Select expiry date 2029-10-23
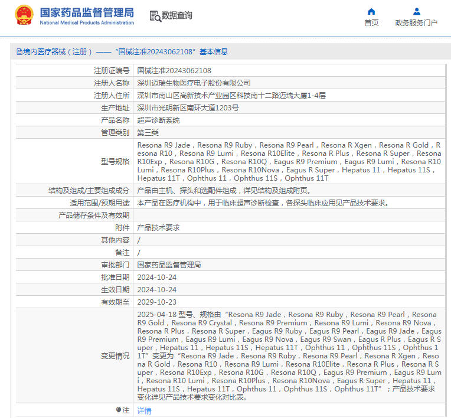The image size is (451, 418). [x=157, y=302]
